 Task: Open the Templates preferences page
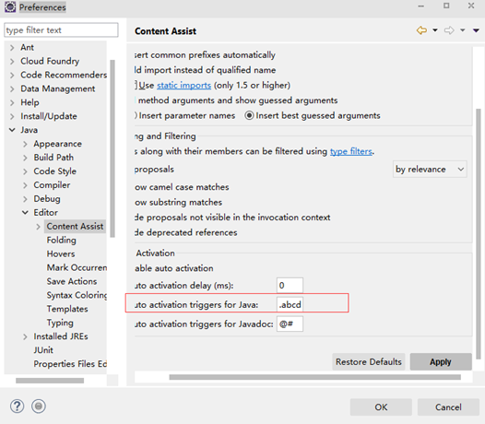(67, 309)
